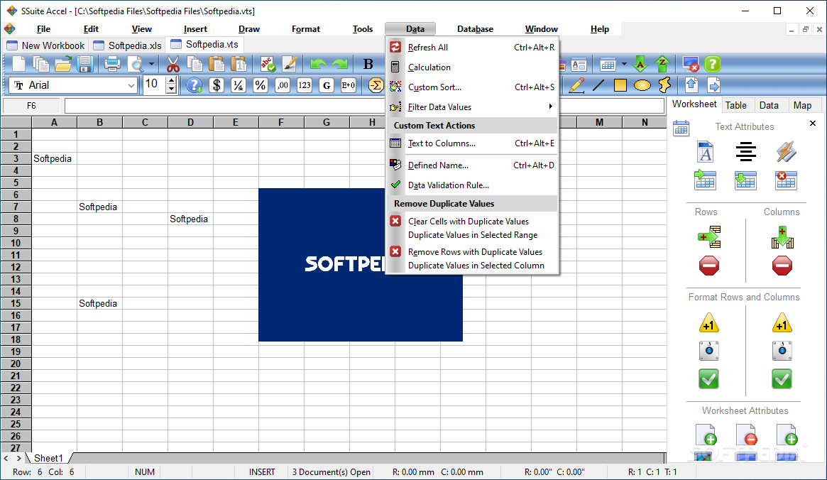Open the Print Preview dropdown arrow

pyautogui.click(x=151, y=65)
